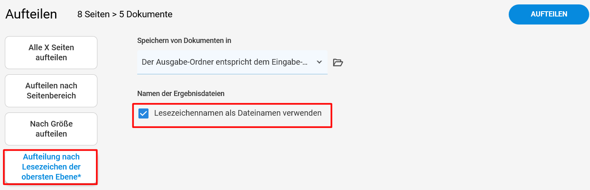Click the blue checkmark icon
The width and height of the screenshot is (590, 190).
pyautogui.click(x=143, y=114)
